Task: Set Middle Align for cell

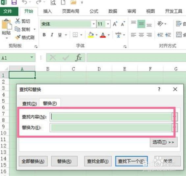Action: pos(141,24)
